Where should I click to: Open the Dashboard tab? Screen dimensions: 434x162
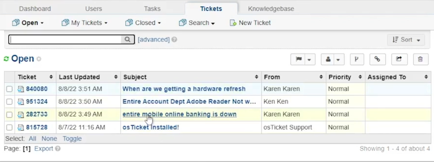(35, 9)
